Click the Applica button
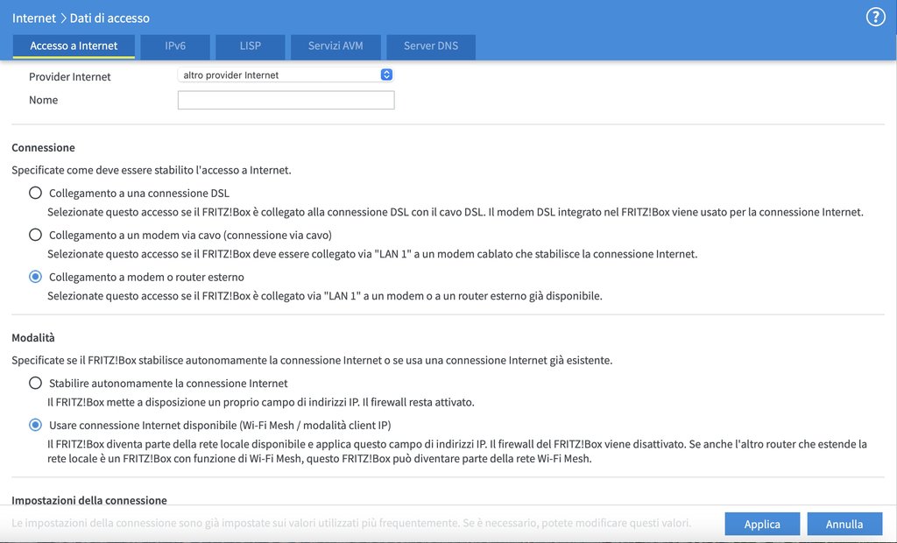The height and width of the screenshot is (543, 897). [762, 524]
